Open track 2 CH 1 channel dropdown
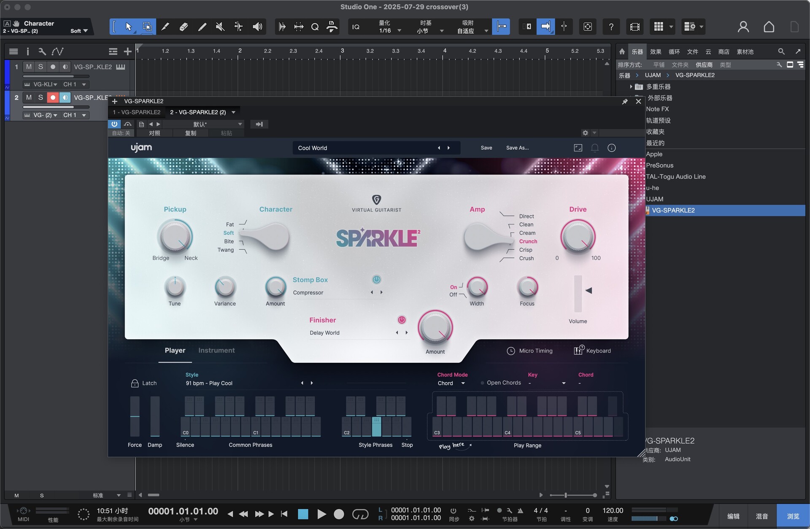Screen dimensions: 810x529 pyautogui.click(x=75, y=115)
